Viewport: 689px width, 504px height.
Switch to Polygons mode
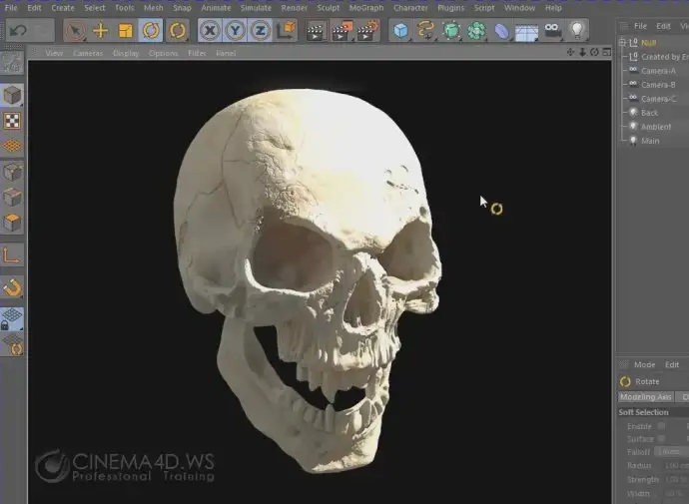[x=12, y=223]
